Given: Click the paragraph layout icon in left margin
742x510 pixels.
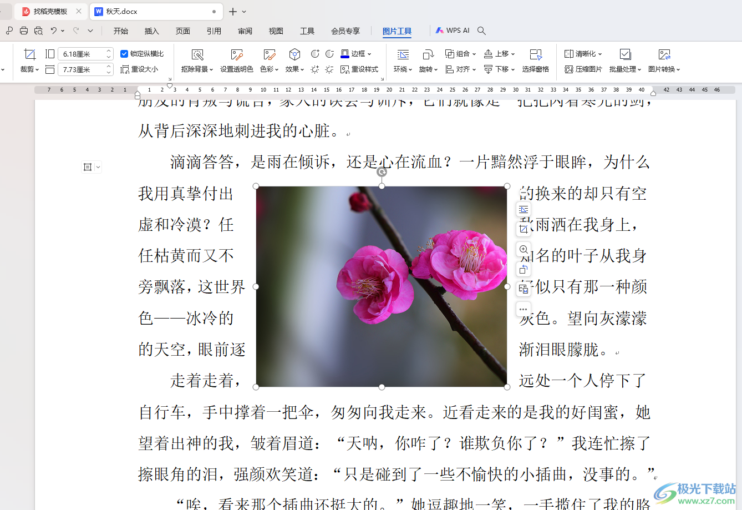Looking at the screenshot, I should tap(88, 167).
